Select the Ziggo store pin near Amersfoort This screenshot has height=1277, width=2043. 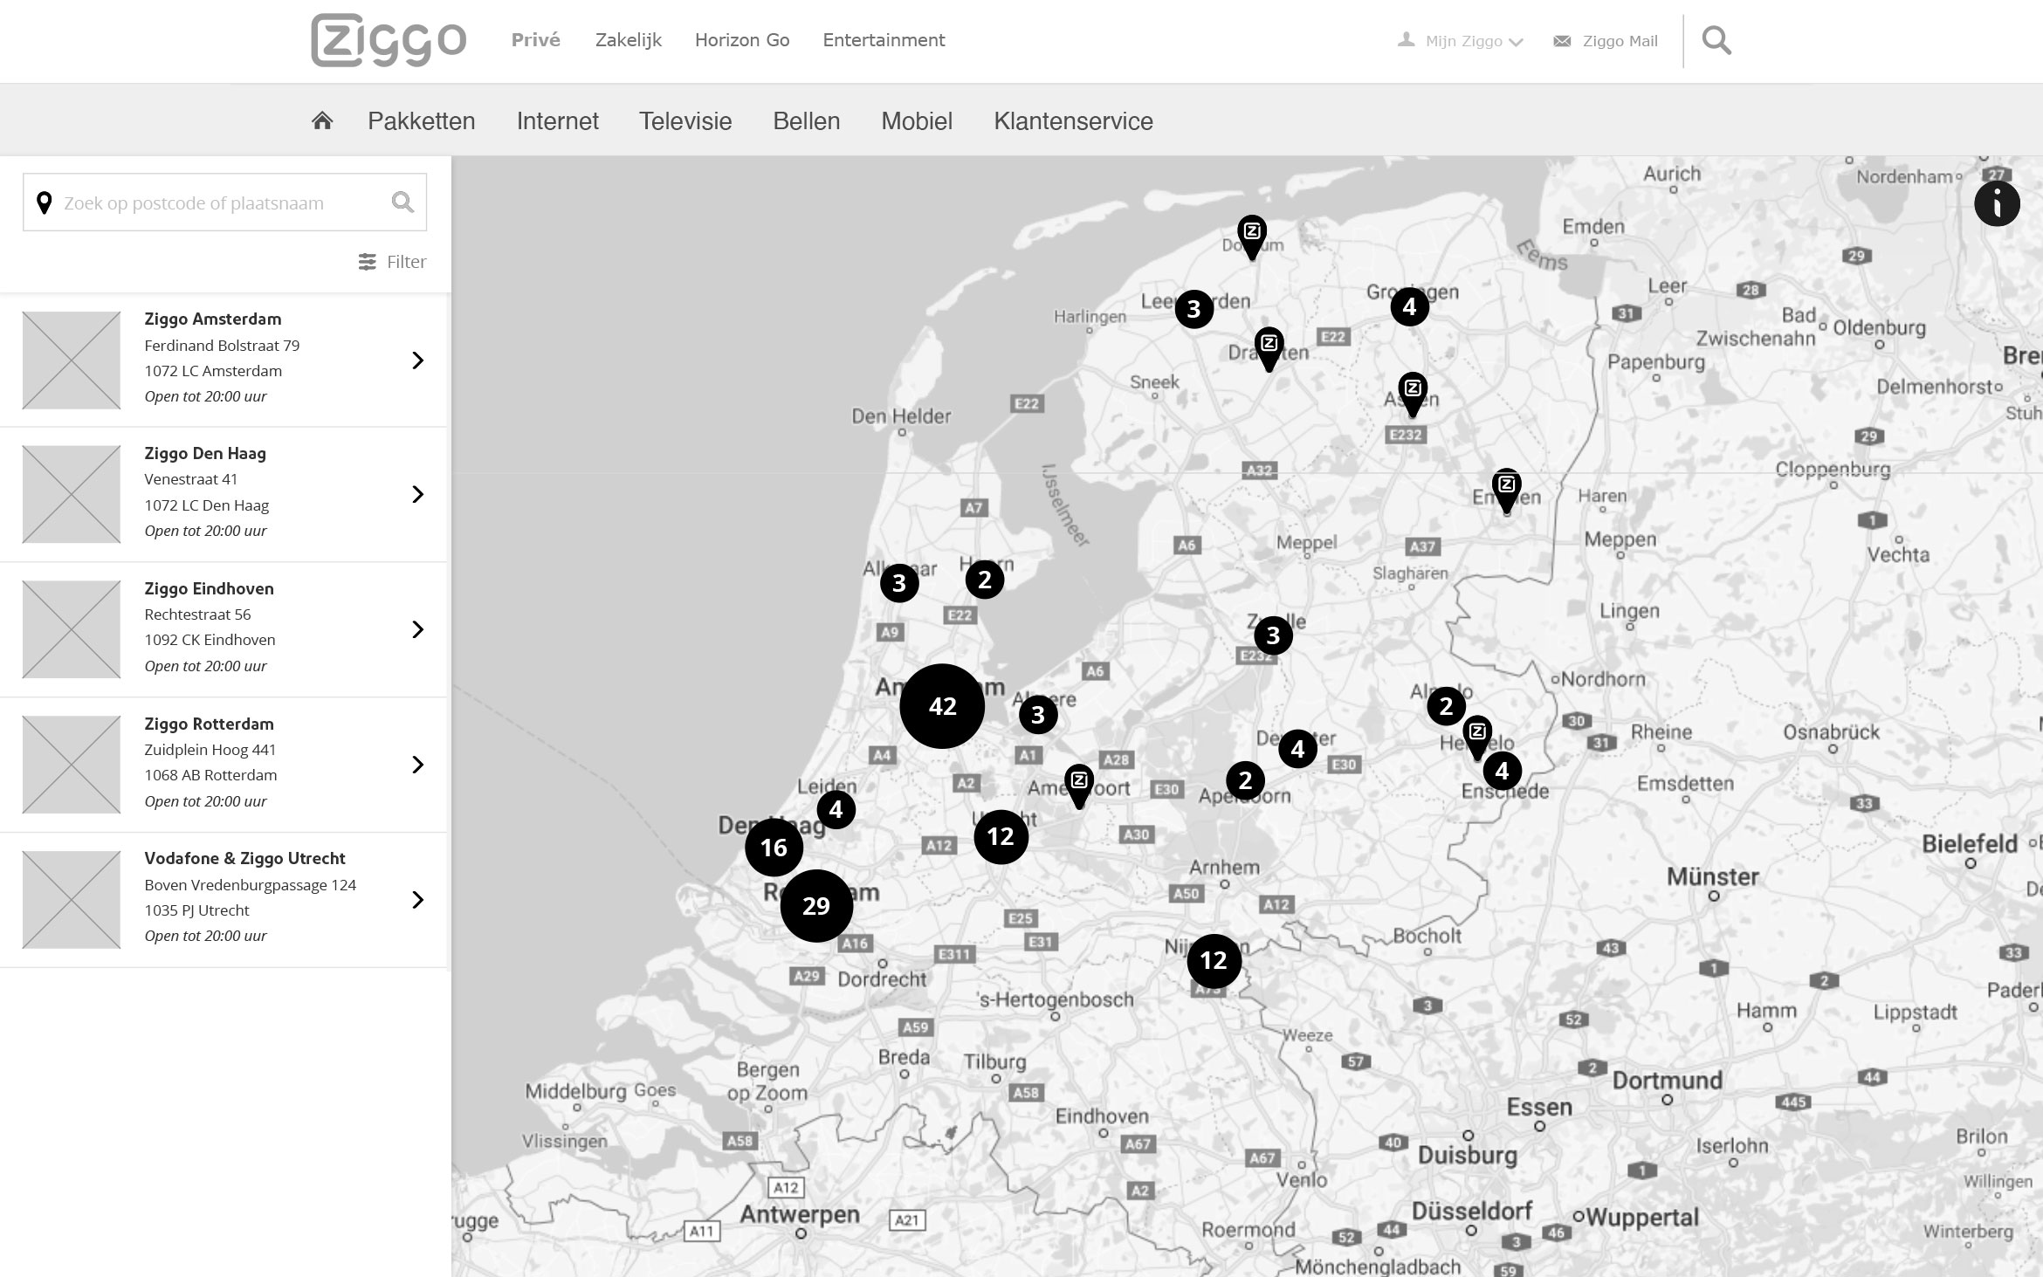[1079, 783]
